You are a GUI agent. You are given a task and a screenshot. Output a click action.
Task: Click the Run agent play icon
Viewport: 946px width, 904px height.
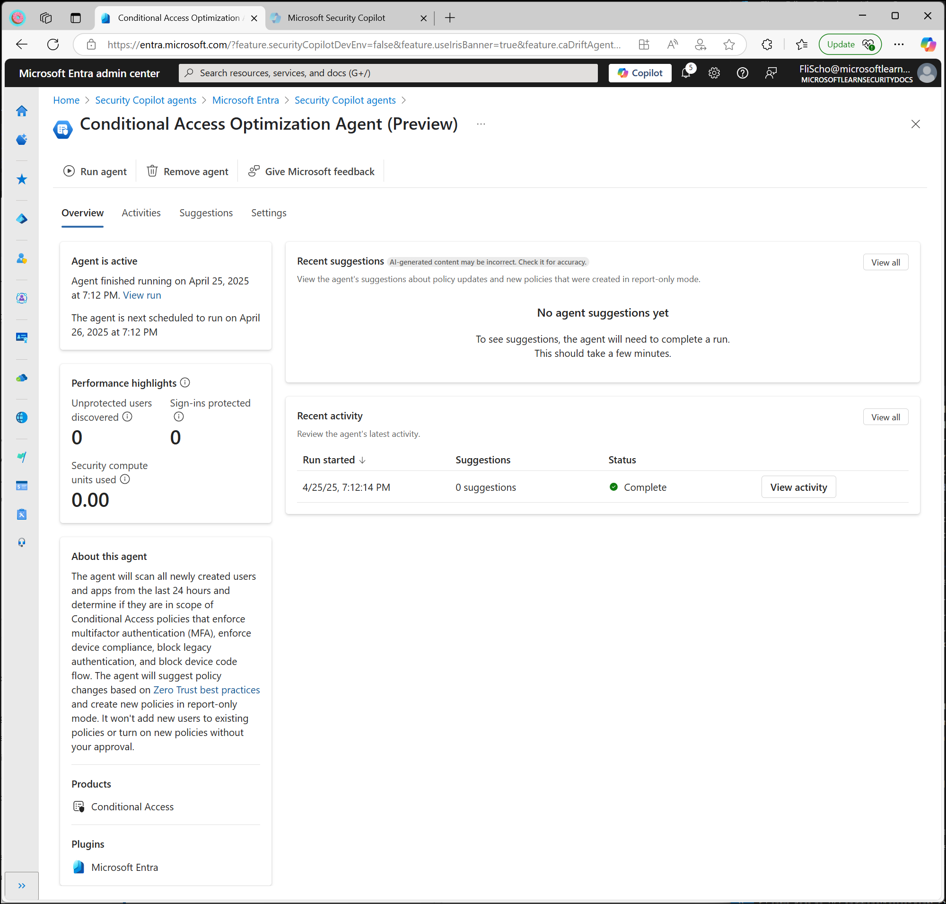[69, 171]
